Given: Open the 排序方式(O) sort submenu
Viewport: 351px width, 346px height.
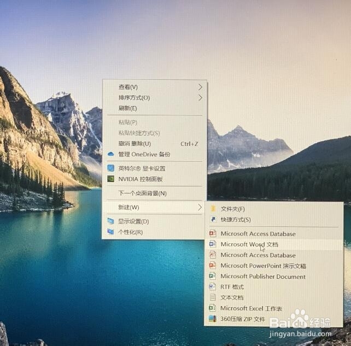Looking at the screenshot, I should coord(155,98).
